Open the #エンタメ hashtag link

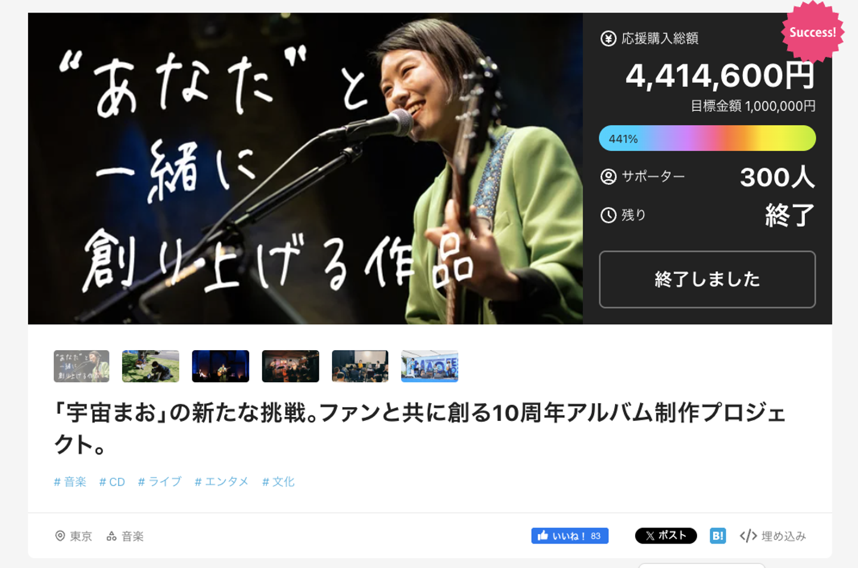[222, 482]
